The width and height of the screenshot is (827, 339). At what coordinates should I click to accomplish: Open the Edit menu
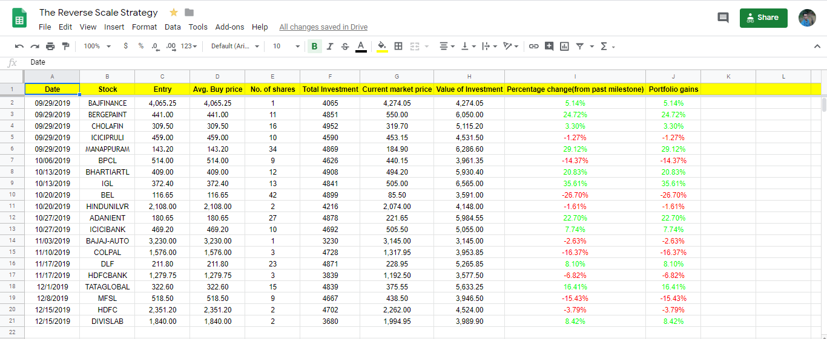[65, 27]
